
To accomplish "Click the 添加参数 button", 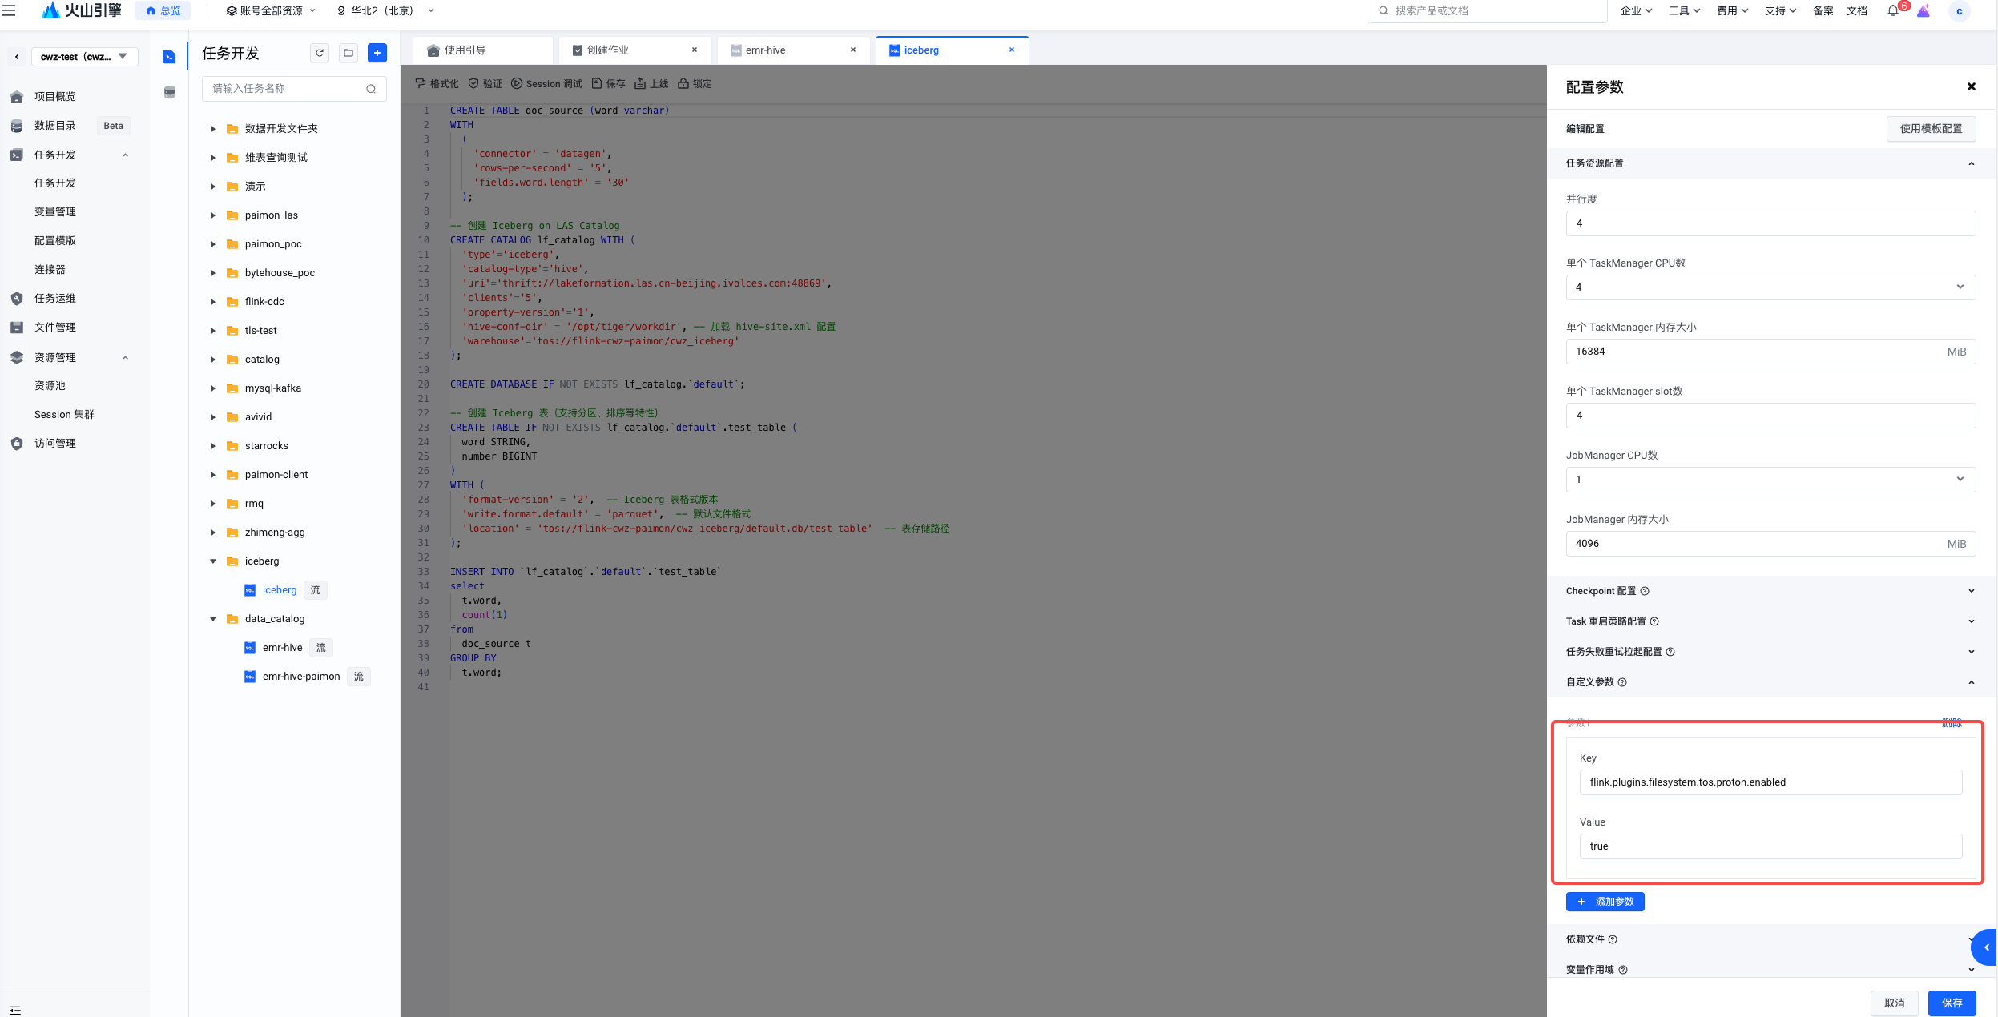I will click(1605, 902).
